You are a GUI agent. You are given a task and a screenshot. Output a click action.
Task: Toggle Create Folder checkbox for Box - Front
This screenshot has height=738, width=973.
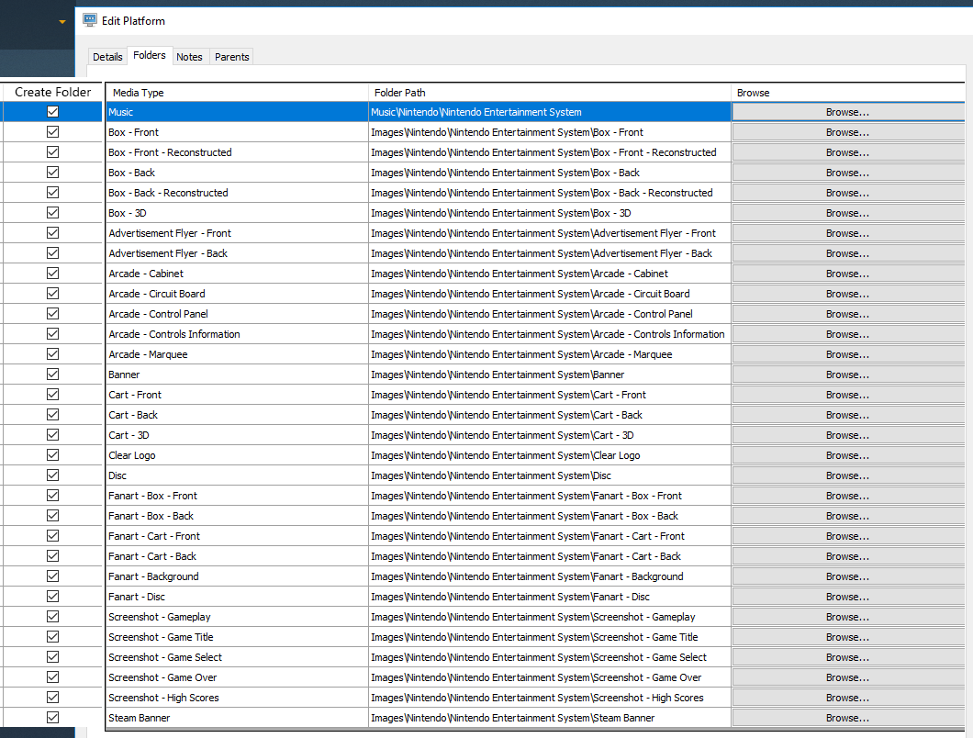(52, 132)
